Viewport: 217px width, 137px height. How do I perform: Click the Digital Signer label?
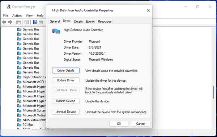click(72, 60)
